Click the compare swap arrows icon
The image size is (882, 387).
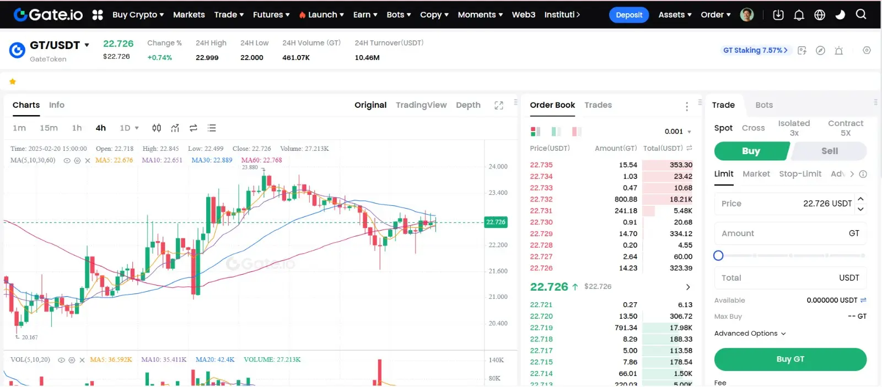tap(193, 128)
